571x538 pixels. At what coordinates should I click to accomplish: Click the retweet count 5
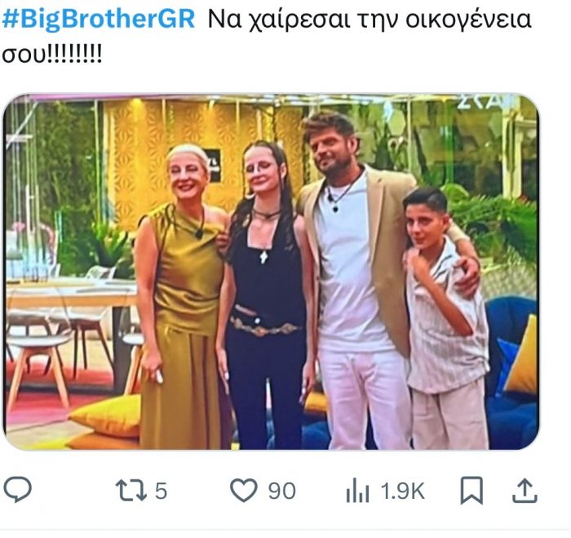[x=161, y=491]
